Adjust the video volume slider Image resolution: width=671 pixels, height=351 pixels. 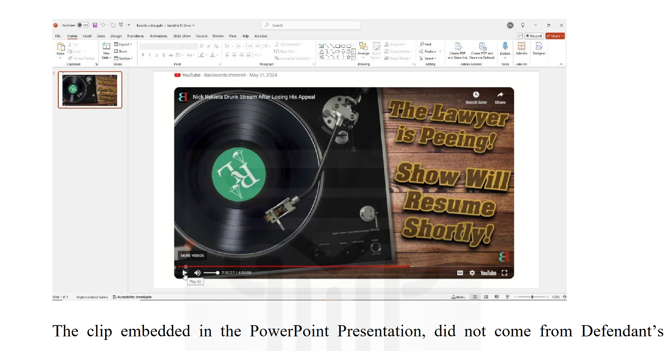[x=211, y=273]
